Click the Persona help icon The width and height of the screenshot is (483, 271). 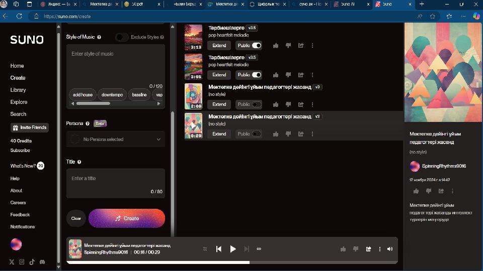click(88, 123)
